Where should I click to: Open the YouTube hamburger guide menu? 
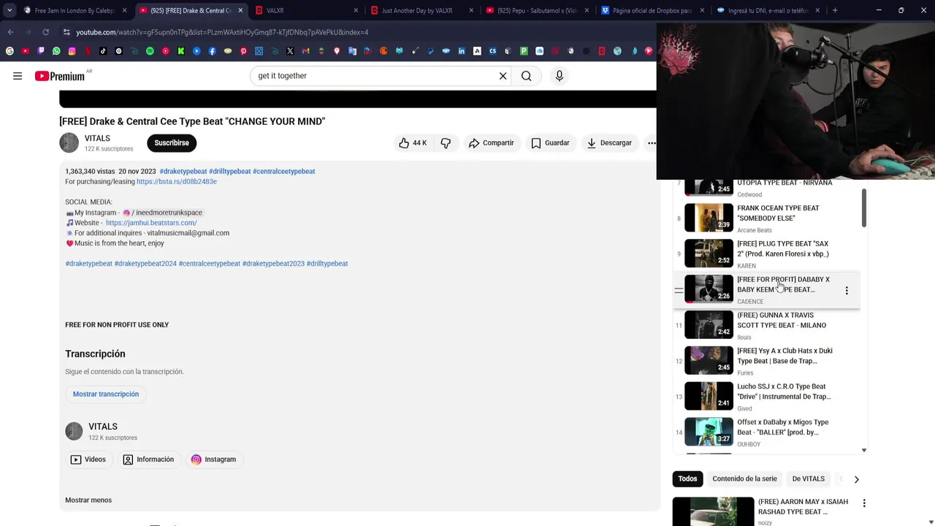click(x=18, y=76)
